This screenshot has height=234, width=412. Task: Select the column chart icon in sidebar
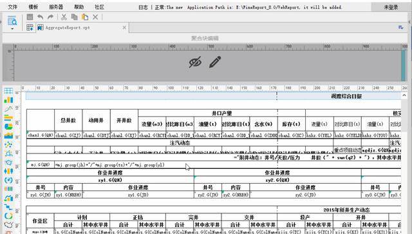click(x=8, y=100)
